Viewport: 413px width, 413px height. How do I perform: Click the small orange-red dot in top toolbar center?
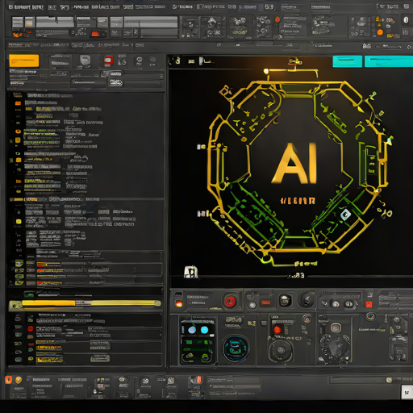[x=277, y=19]
